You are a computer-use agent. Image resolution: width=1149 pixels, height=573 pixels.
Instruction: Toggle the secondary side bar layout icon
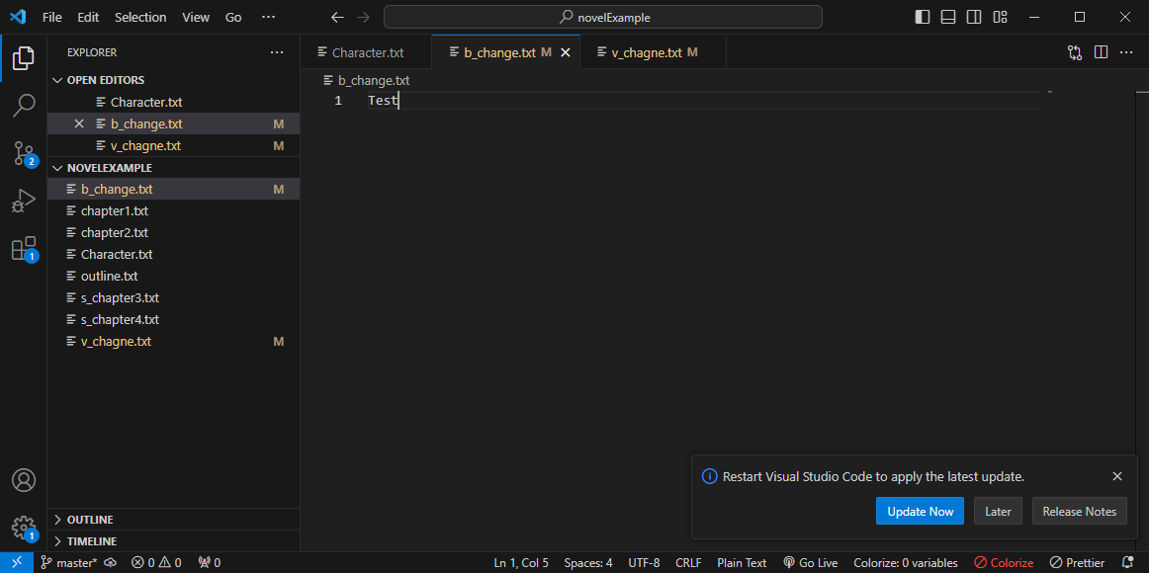click(974, 17)
